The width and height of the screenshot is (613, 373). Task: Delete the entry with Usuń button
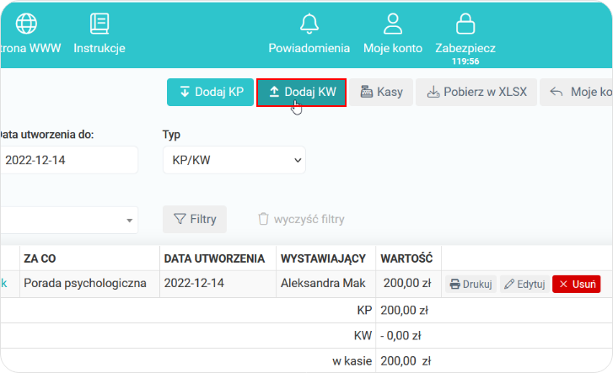pos(577,285)
